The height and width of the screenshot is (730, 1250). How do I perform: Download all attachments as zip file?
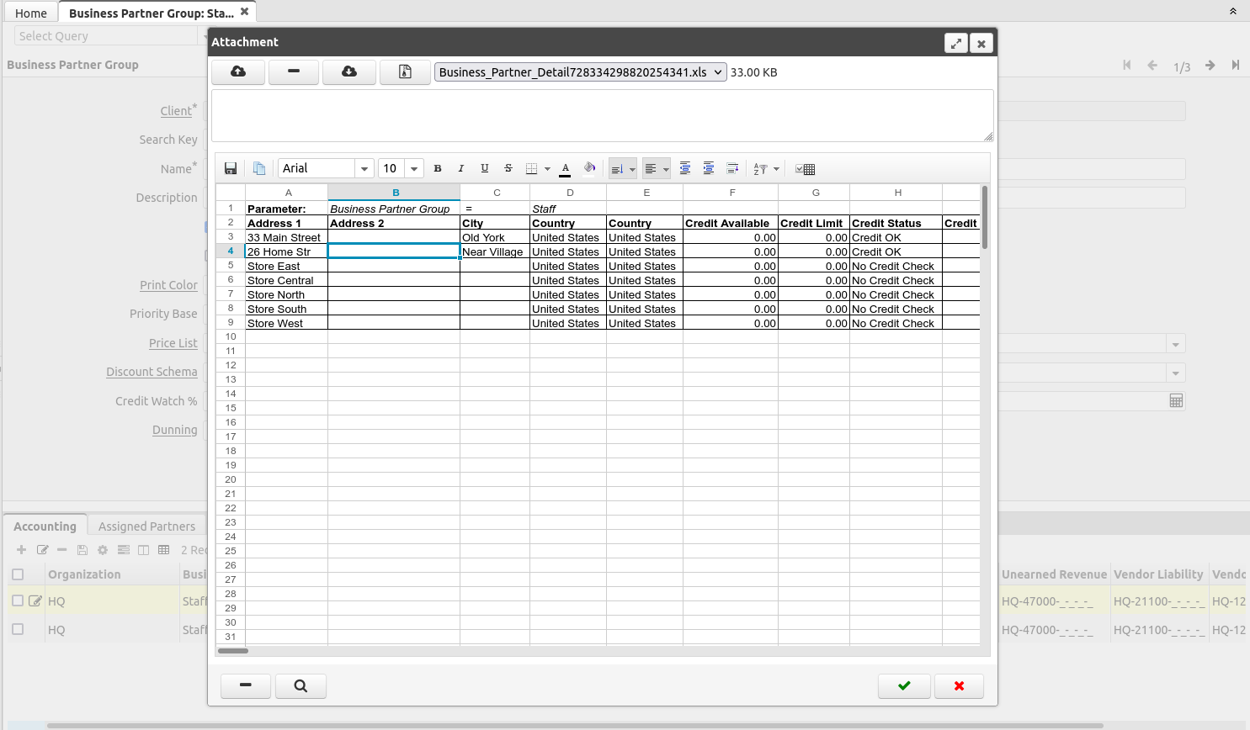coord(405,72)
